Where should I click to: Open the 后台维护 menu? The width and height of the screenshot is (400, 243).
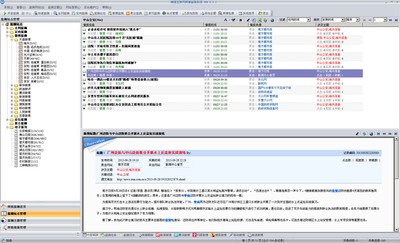click(x=91, y=7)
